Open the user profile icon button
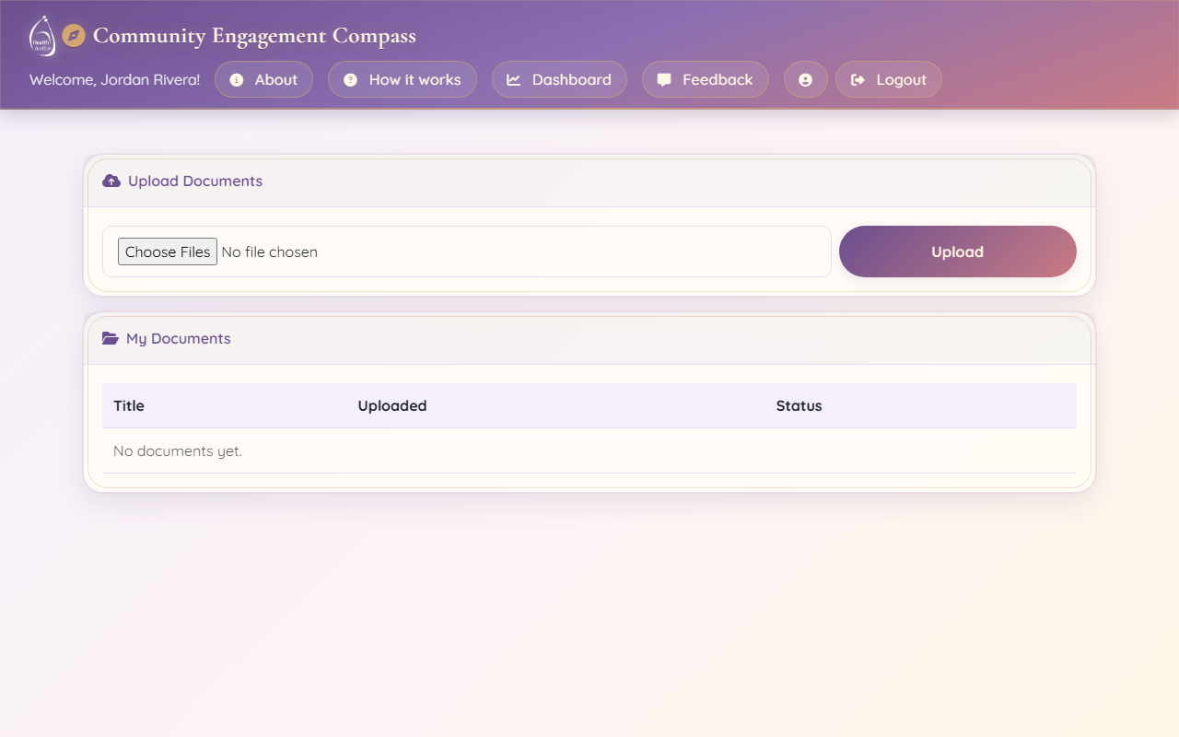Image resolution: width=1179 pixels, height=737 pixels. pos(806,79)
